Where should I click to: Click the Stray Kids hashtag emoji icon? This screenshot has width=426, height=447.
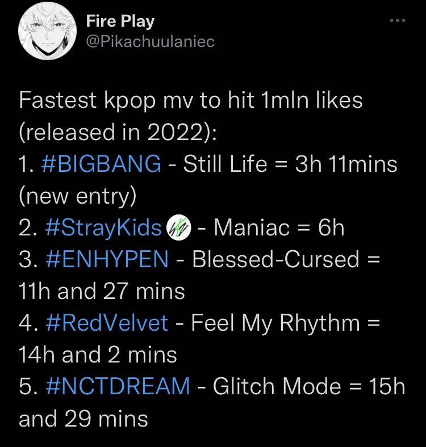[x=179, y=227]
